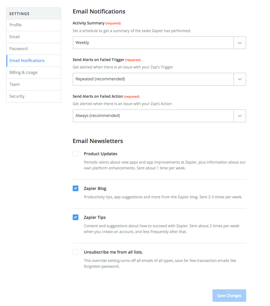
Task: Uncheck the Zapier Blog newsletter checkbox
Action: point(76,188)
